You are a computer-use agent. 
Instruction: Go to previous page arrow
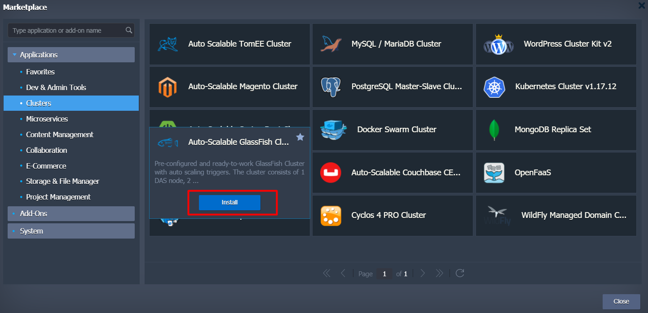(343, 273)
